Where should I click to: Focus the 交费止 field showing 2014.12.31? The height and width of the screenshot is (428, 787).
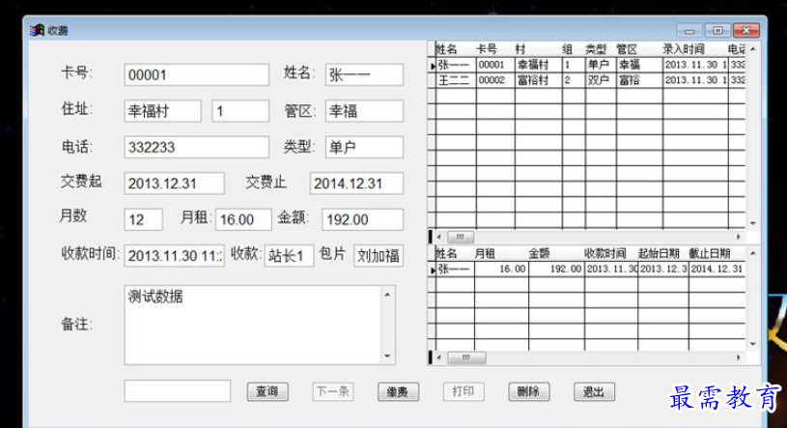356,184
